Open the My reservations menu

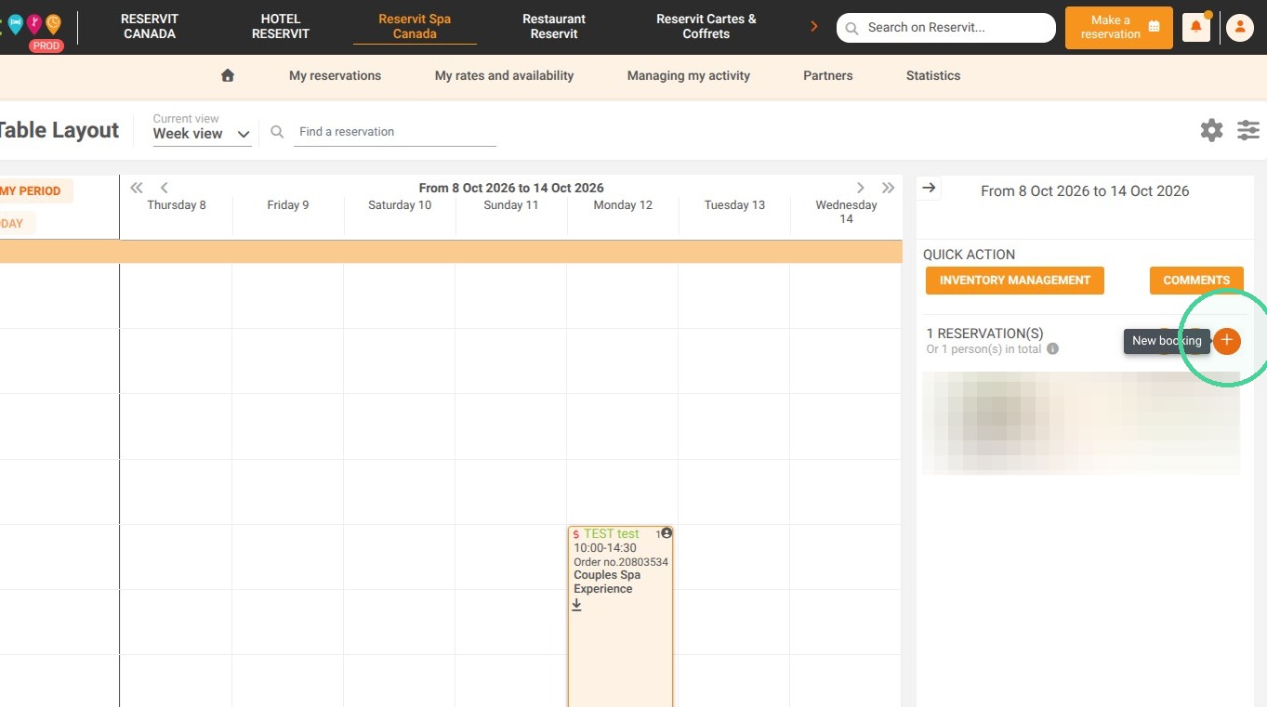[335, 75]
